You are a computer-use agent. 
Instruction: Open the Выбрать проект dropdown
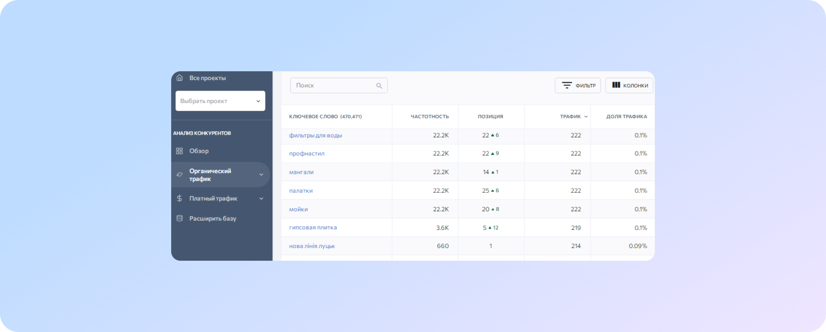(x=220, y=101)
